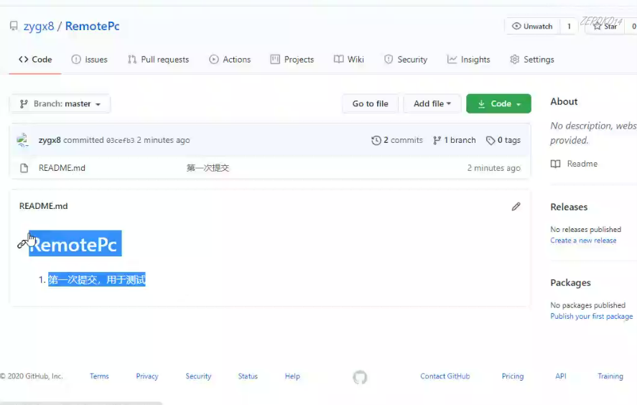The width and height of the screenshot is (637, 405).
Task: Click the Unwatch button
Action: [532, 27]
